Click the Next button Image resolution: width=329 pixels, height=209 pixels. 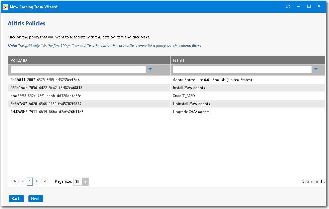(35, 198)
